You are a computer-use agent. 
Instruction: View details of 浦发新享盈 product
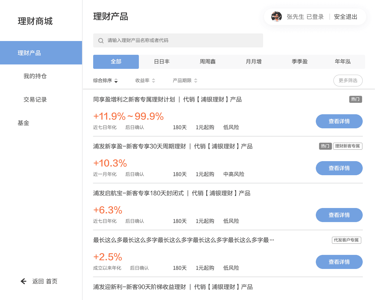[339, 168]
